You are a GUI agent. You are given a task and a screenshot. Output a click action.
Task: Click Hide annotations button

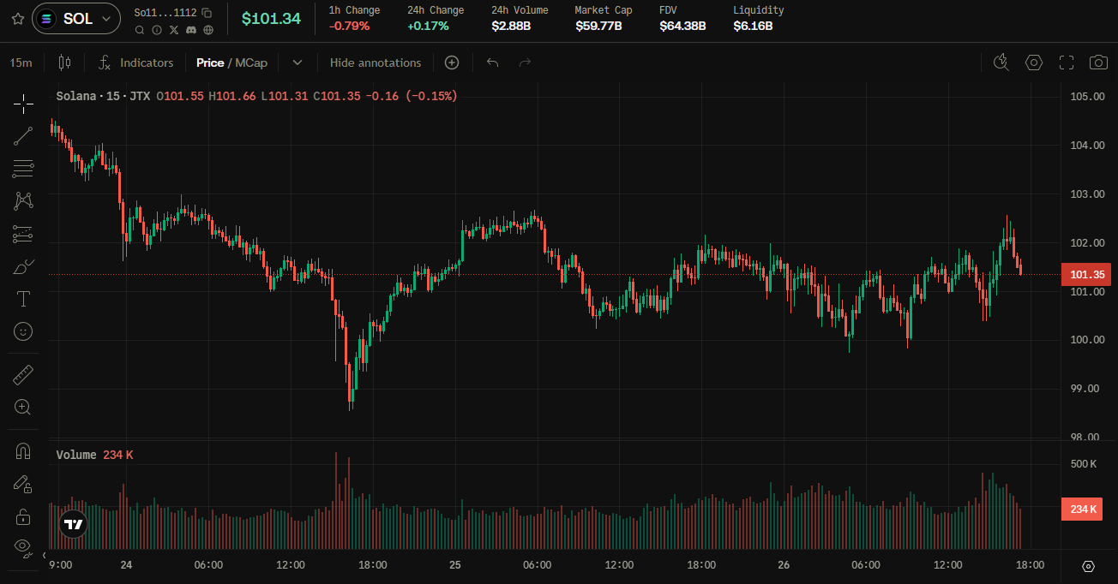point(376,63)
